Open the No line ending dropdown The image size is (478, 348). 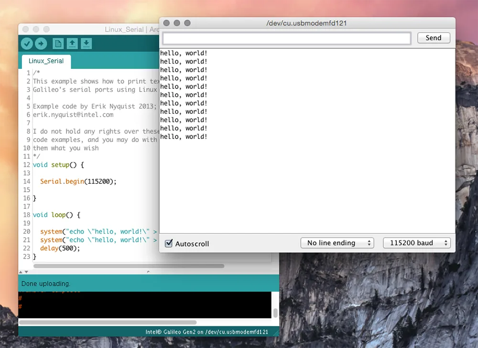click(337, 243)
